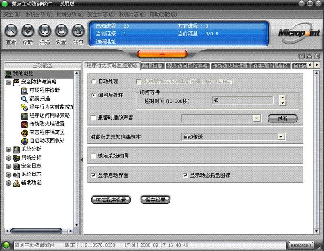Click the 自启动项回收站 globe icon

tap(25, 141)
